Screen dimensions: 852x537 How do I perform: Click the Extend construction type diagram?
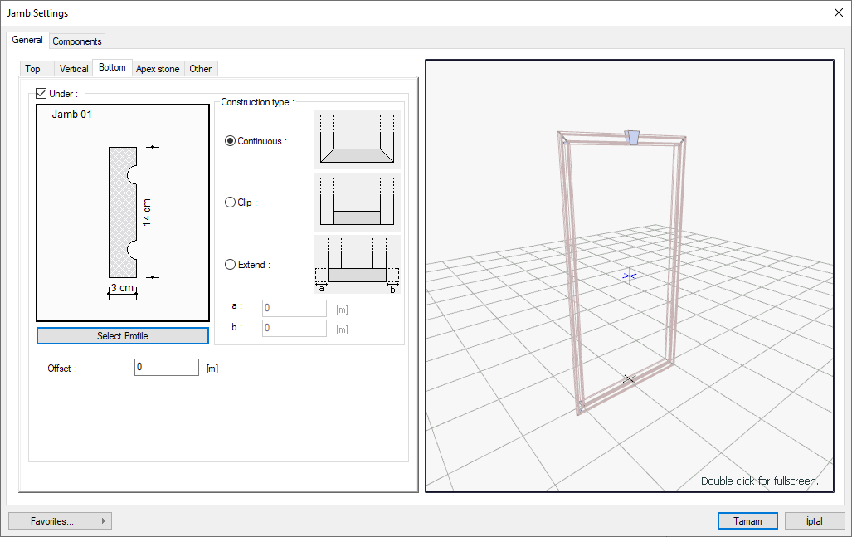click(x=358, y=264)
